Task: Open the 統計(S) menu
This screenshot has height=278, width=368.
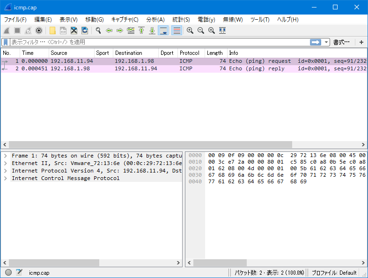Action: (181, 20)
